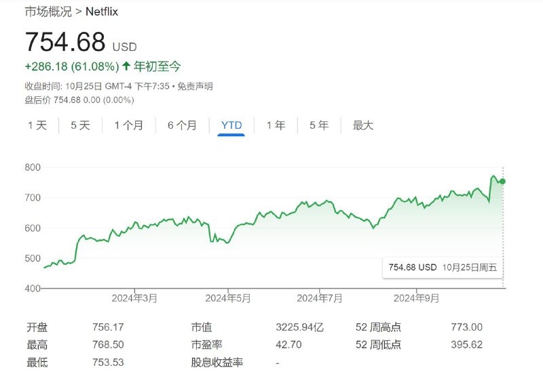543x374 pixels.
Task: Click the 700 y-axis label
Action: coord(33,198)
